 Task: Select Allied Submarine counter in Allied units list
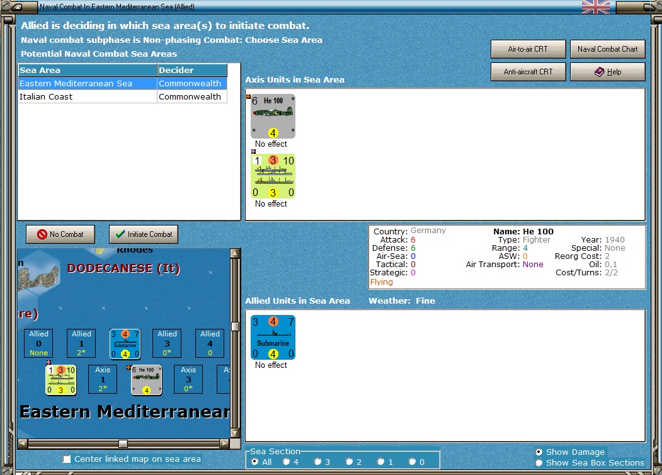pyautogui.click(x=273, y=338)
